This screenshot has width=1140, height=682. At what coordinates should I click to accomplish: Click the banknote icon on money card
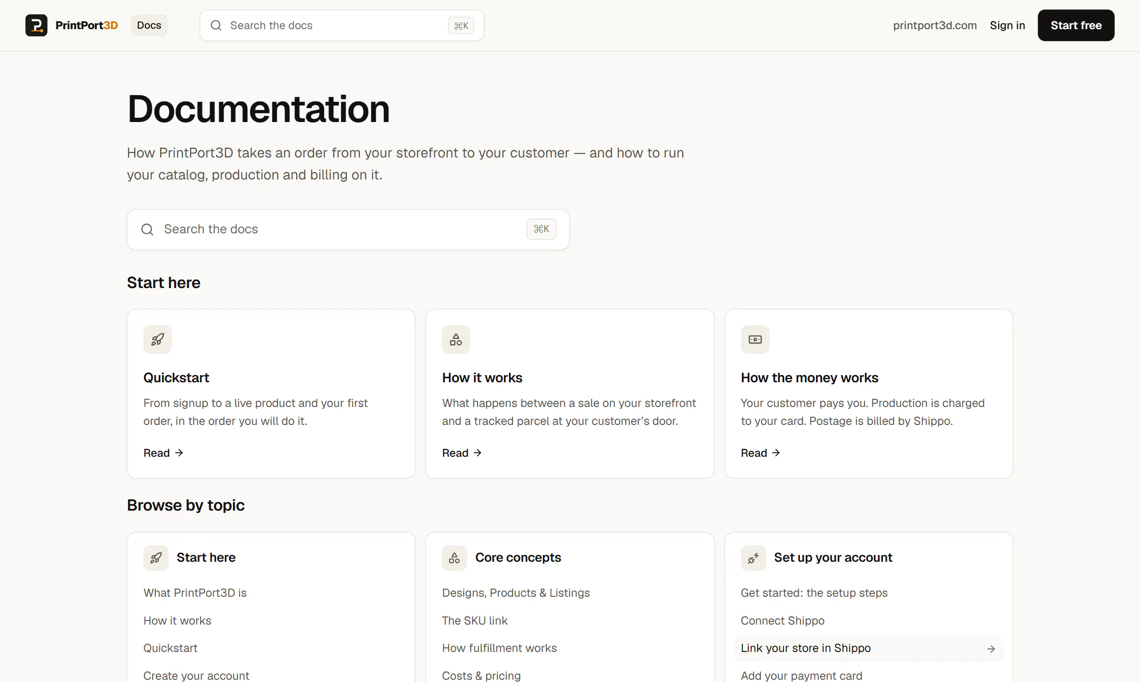pos(755,340)
